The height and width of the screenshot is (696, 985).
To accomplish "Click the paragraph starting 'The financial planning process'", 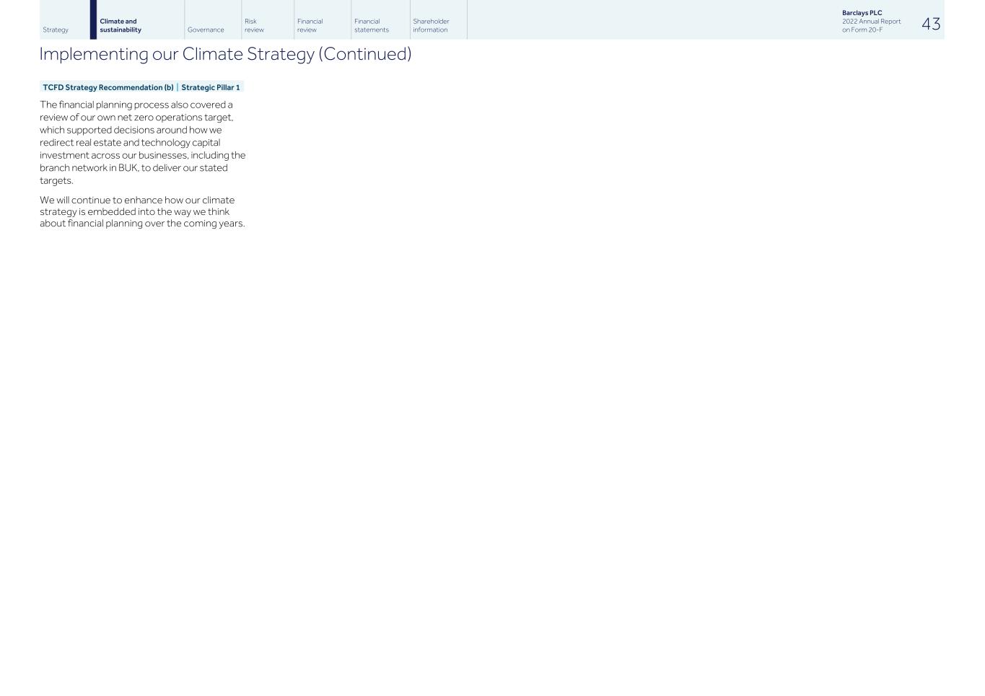I will click(x=142, y=142).
